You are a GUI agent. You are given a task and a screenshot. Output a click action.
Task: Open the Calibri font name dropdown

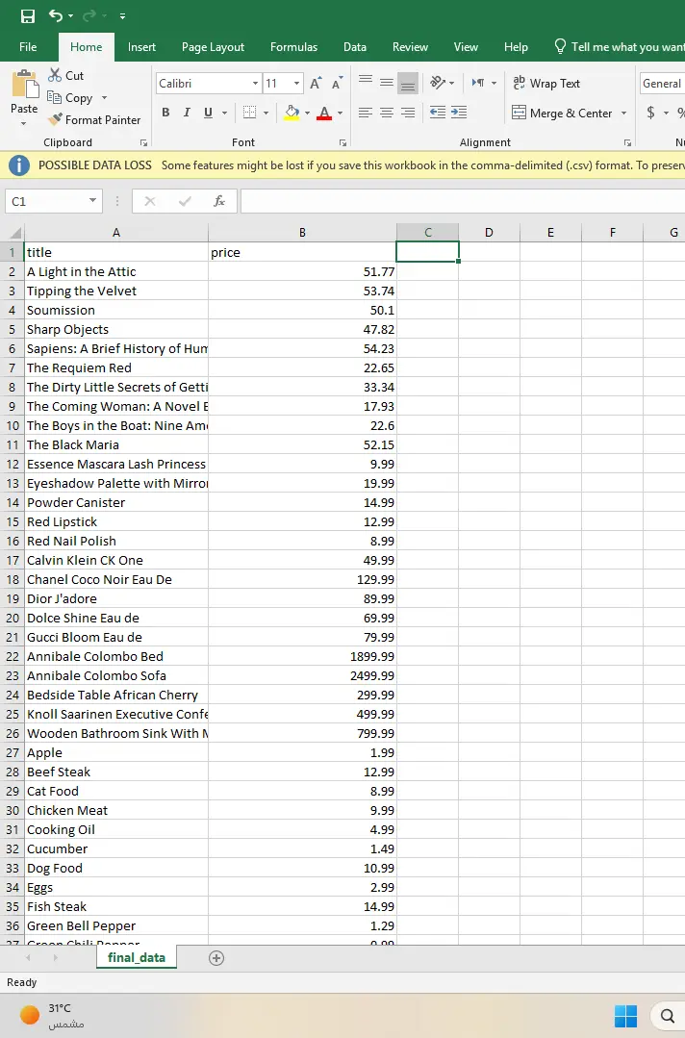[x=256, y=84]
